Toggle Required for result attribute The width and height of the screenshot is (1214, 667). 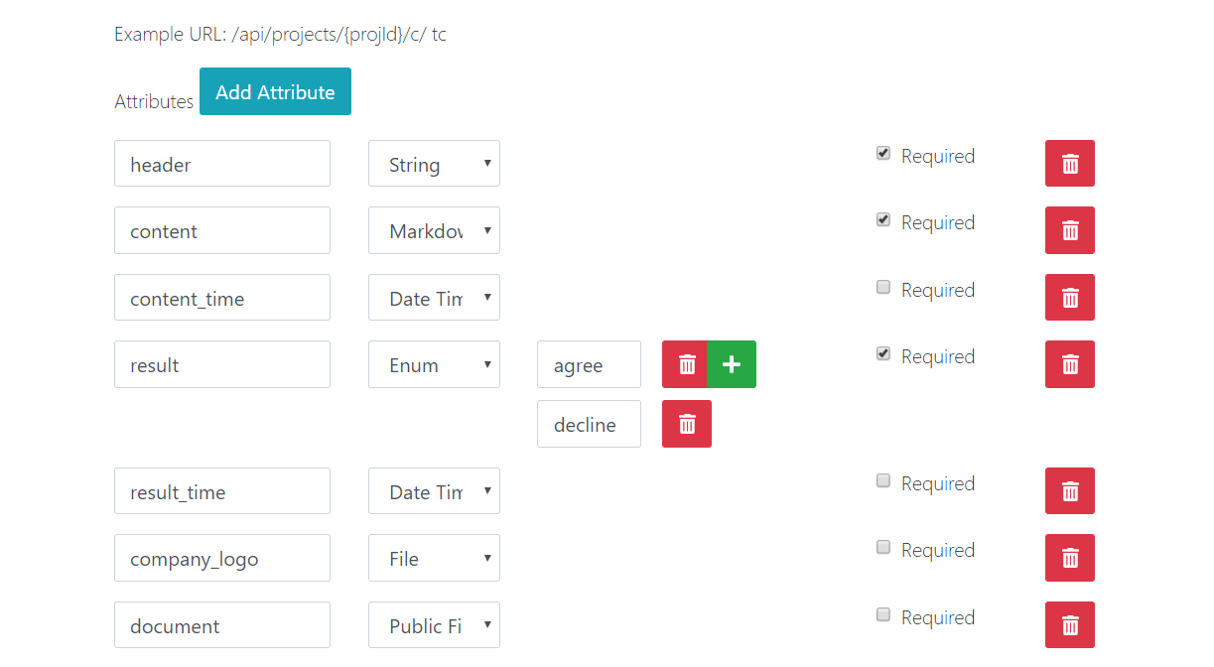(883, 354)
